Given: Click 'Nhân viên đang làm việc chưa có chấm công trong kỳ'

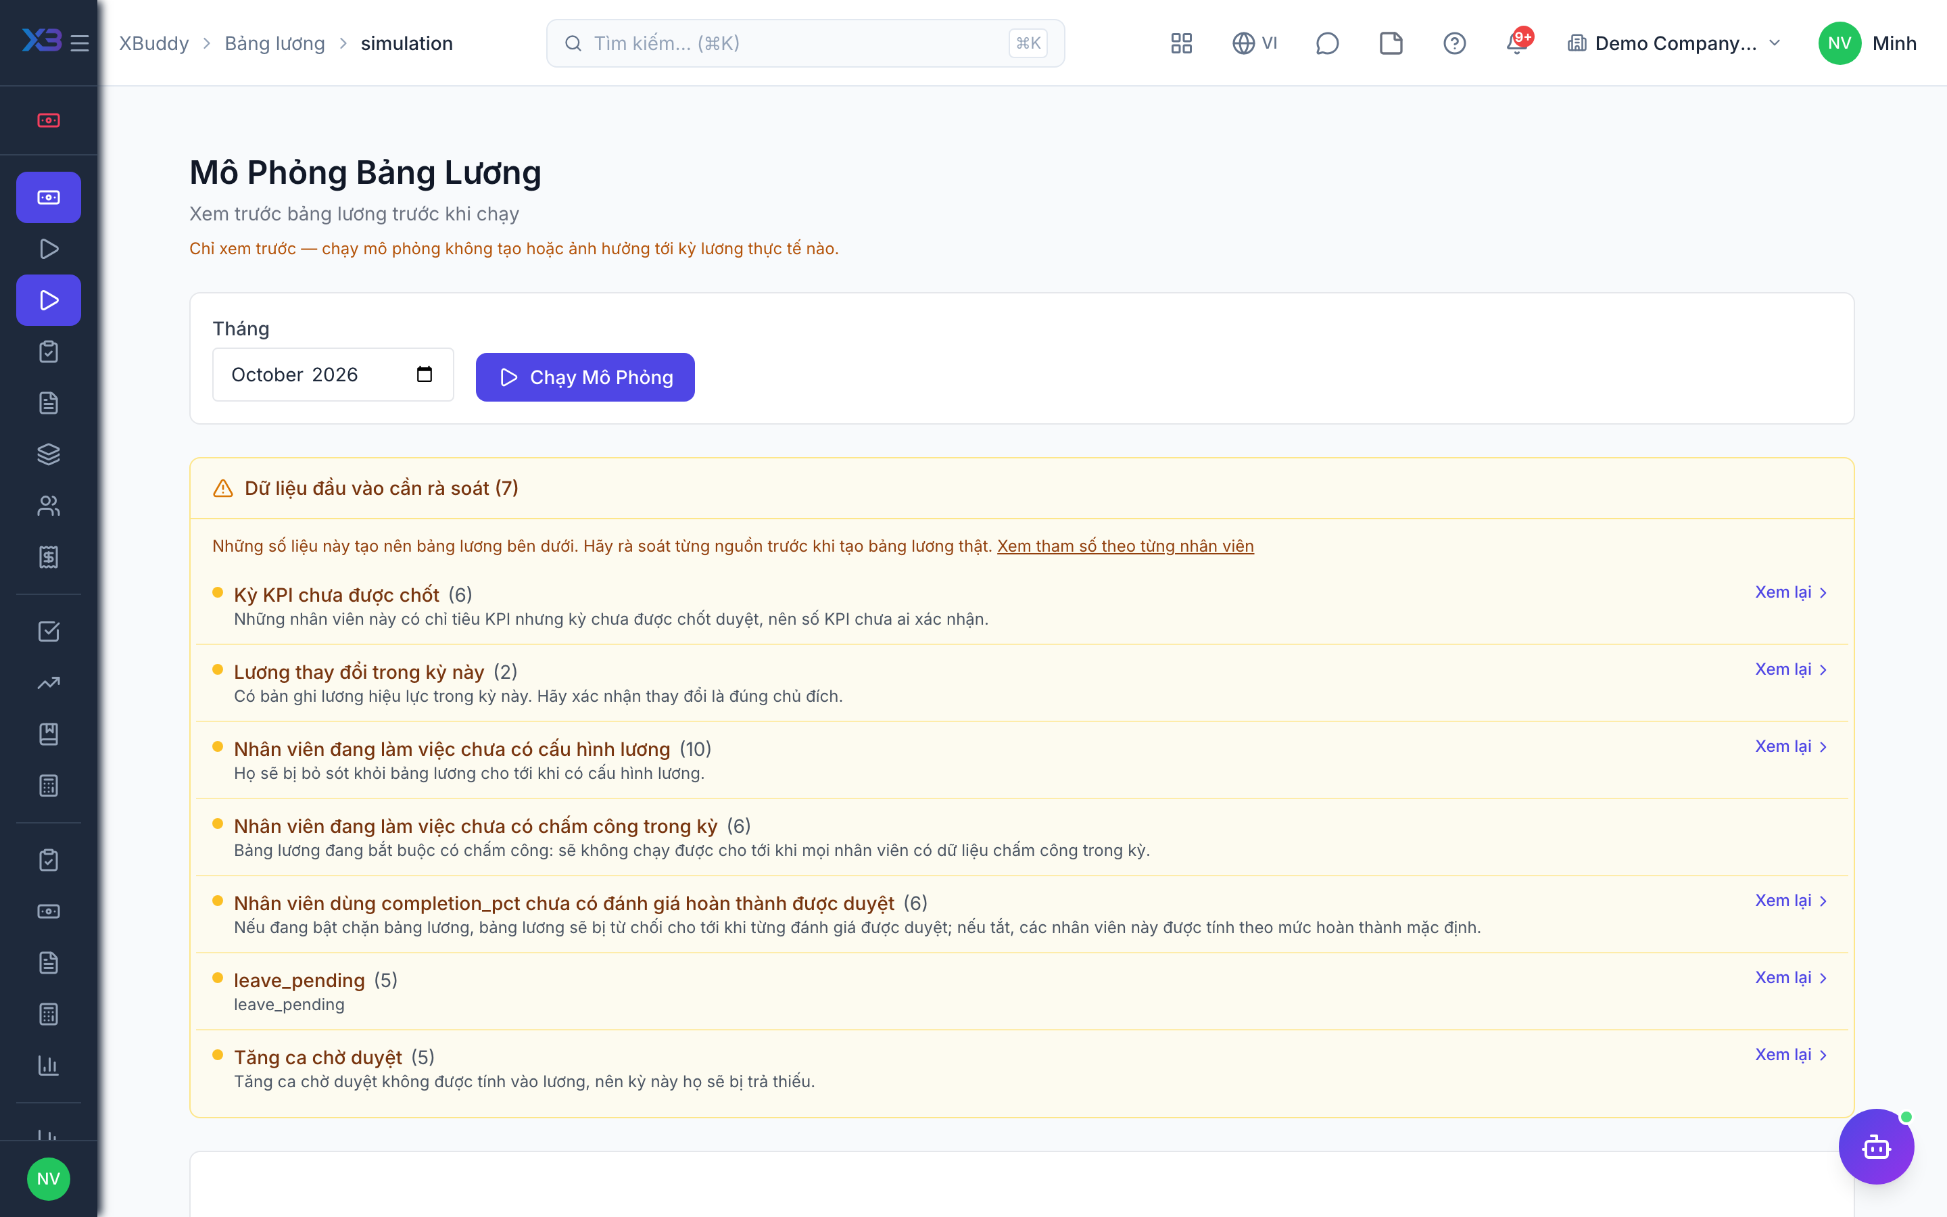Looking at the screenshot, I should [475, 826].
